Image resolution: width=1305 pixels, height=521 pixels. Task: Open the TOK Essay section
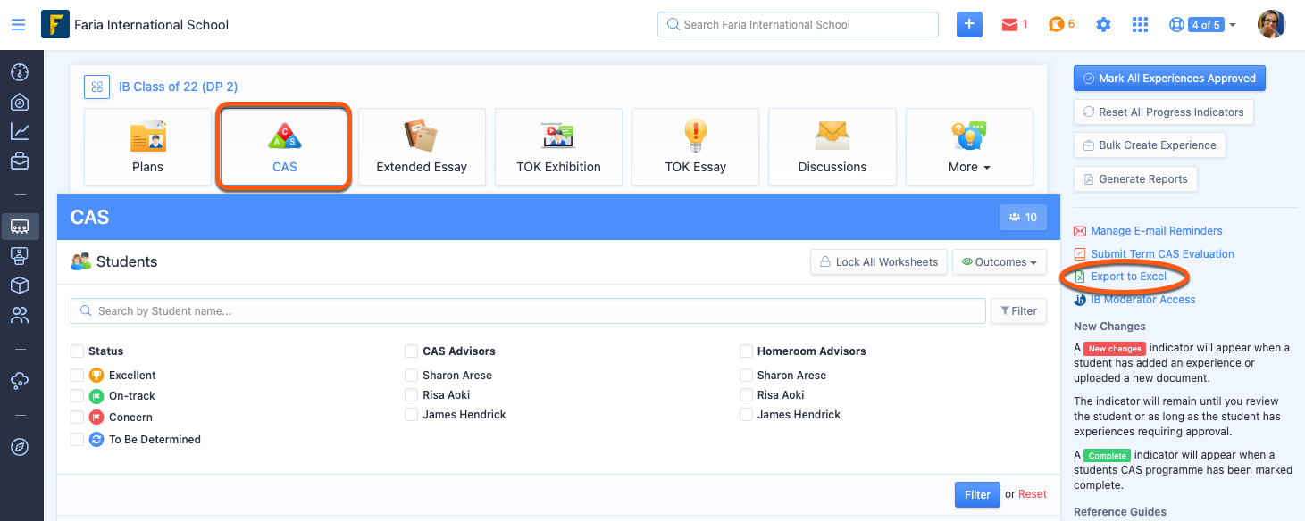696,147
